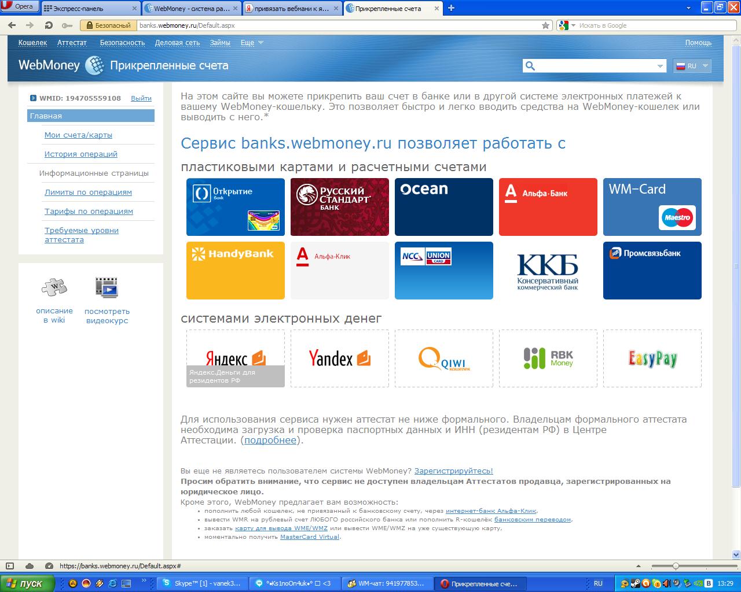
Task: Open the Аттестат menu item
Action: pos(72,43)
